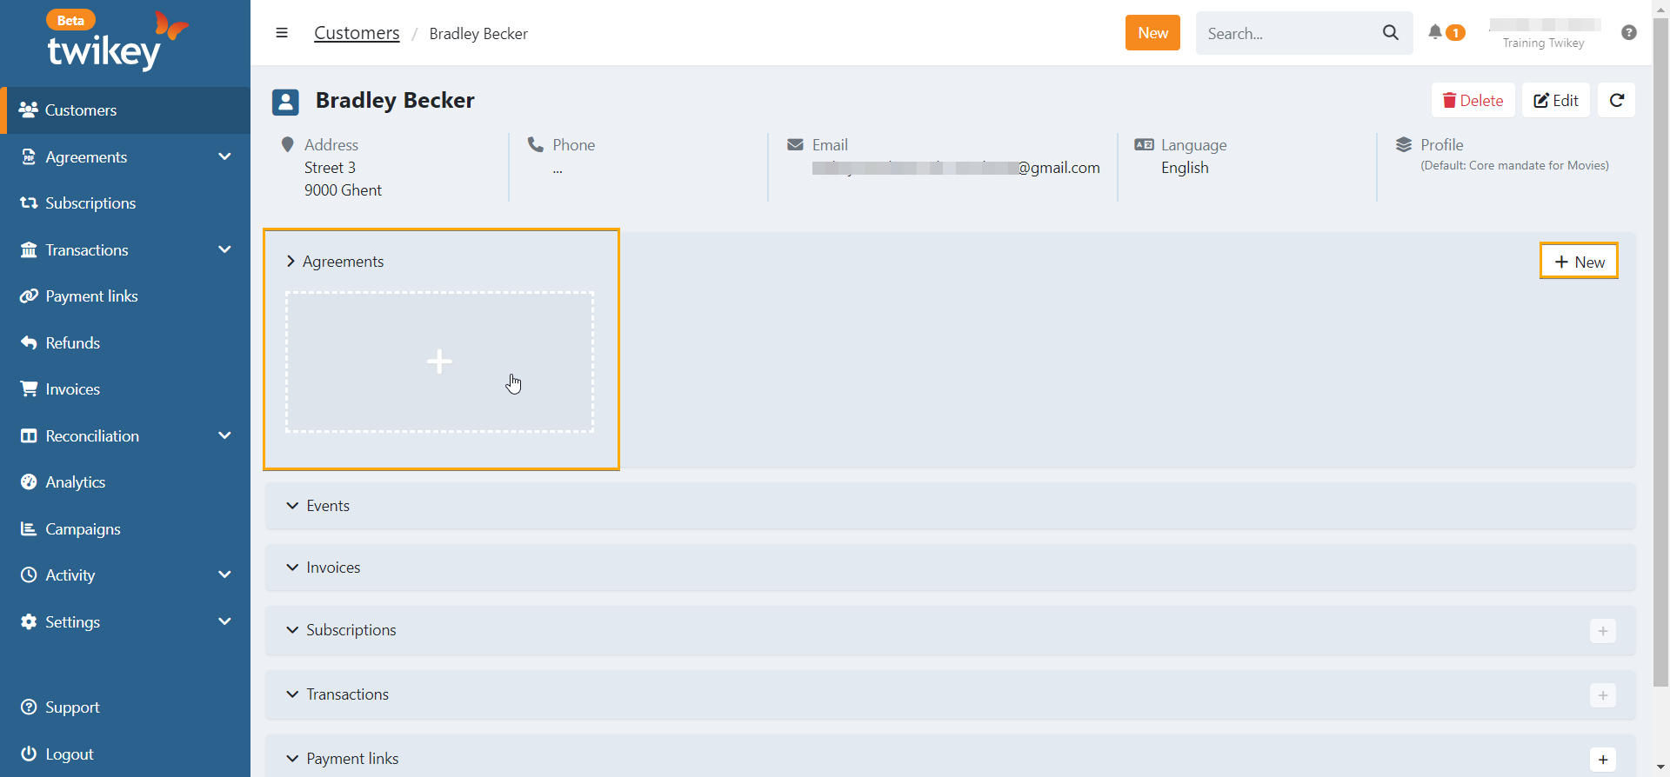Screen dimensions: 1670x777
Task: Click the refresh customer button
Action: pyautogui.click(x=1616, y=101)
